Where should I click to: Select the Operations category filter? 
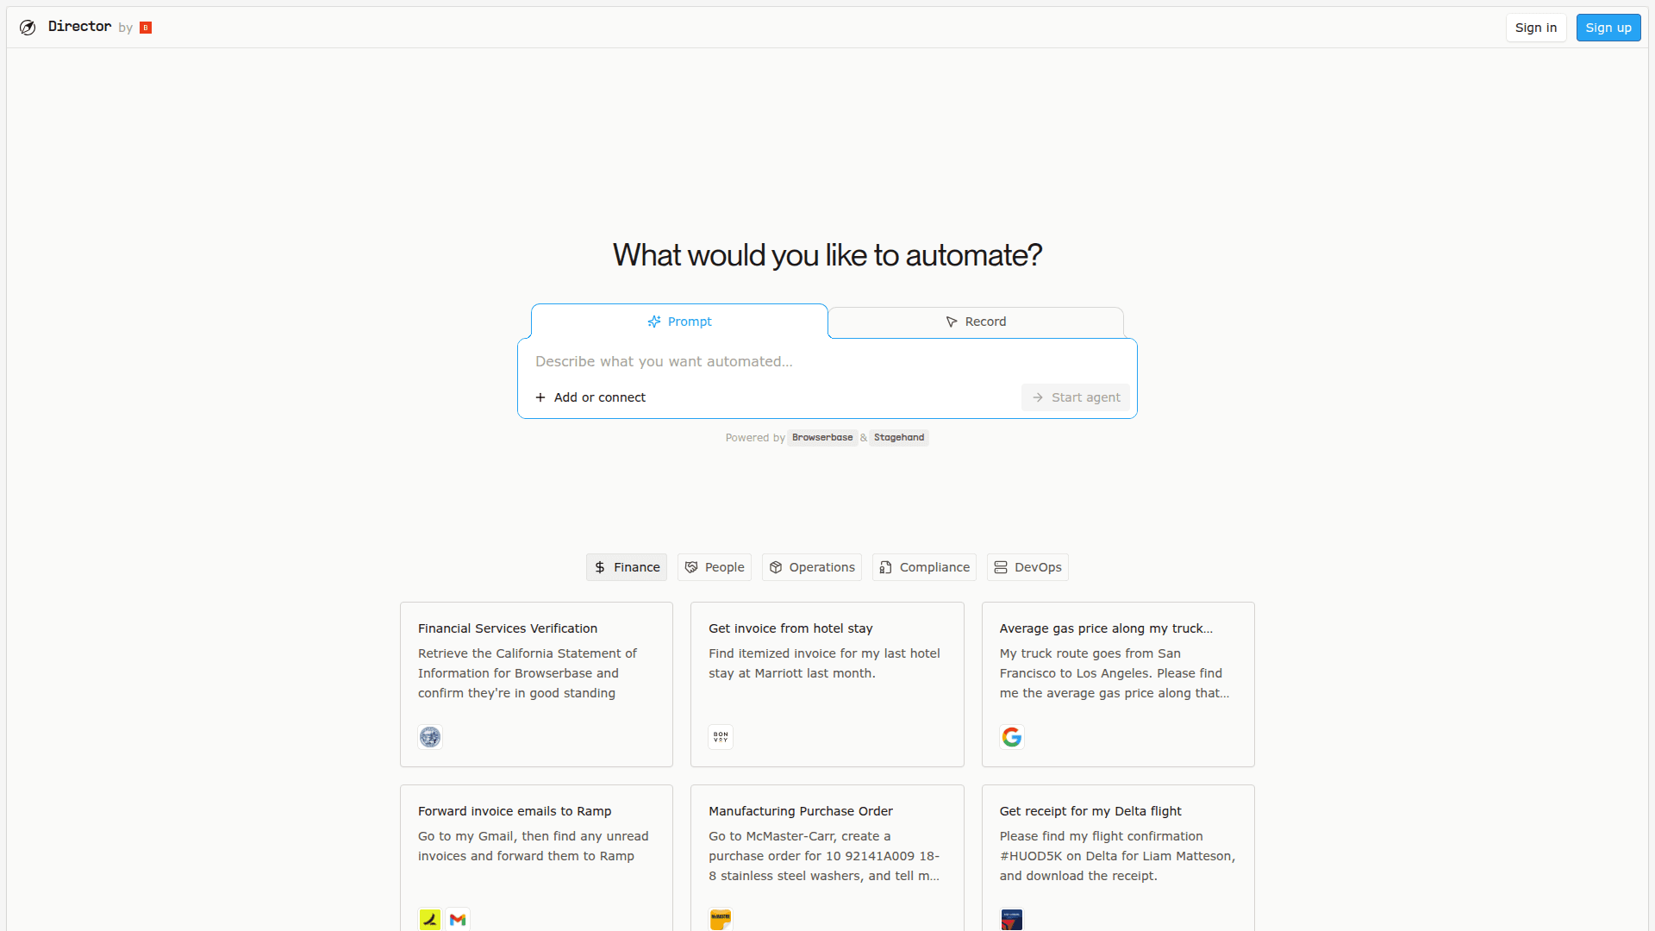coord(812,567)
